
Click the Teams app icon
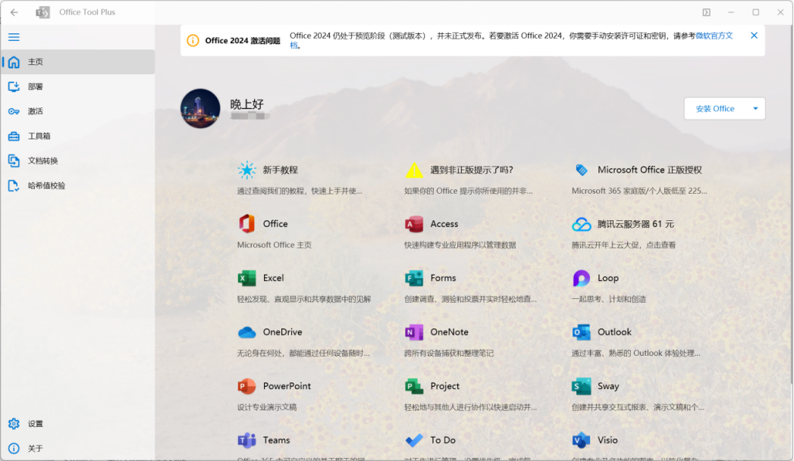246,441
